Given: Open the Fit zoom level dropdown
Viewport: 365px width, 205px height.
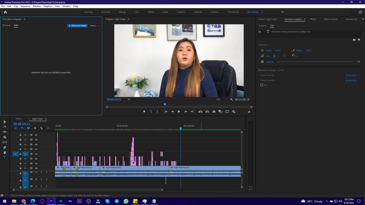Looking at the screenshot, I should (x=133, y=99).
